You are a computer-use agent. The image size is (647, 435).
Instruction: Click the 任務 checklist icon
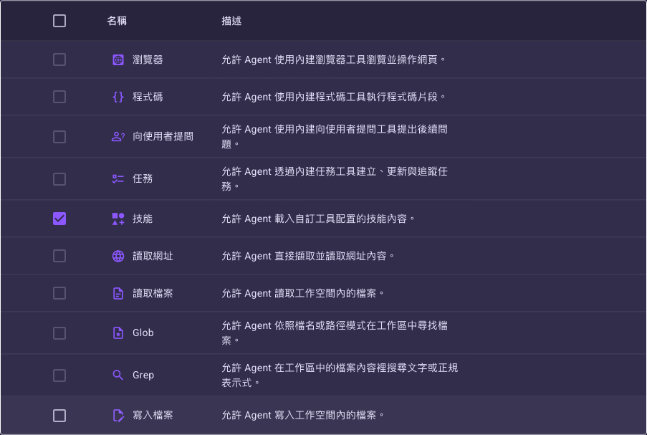point(118,178)
